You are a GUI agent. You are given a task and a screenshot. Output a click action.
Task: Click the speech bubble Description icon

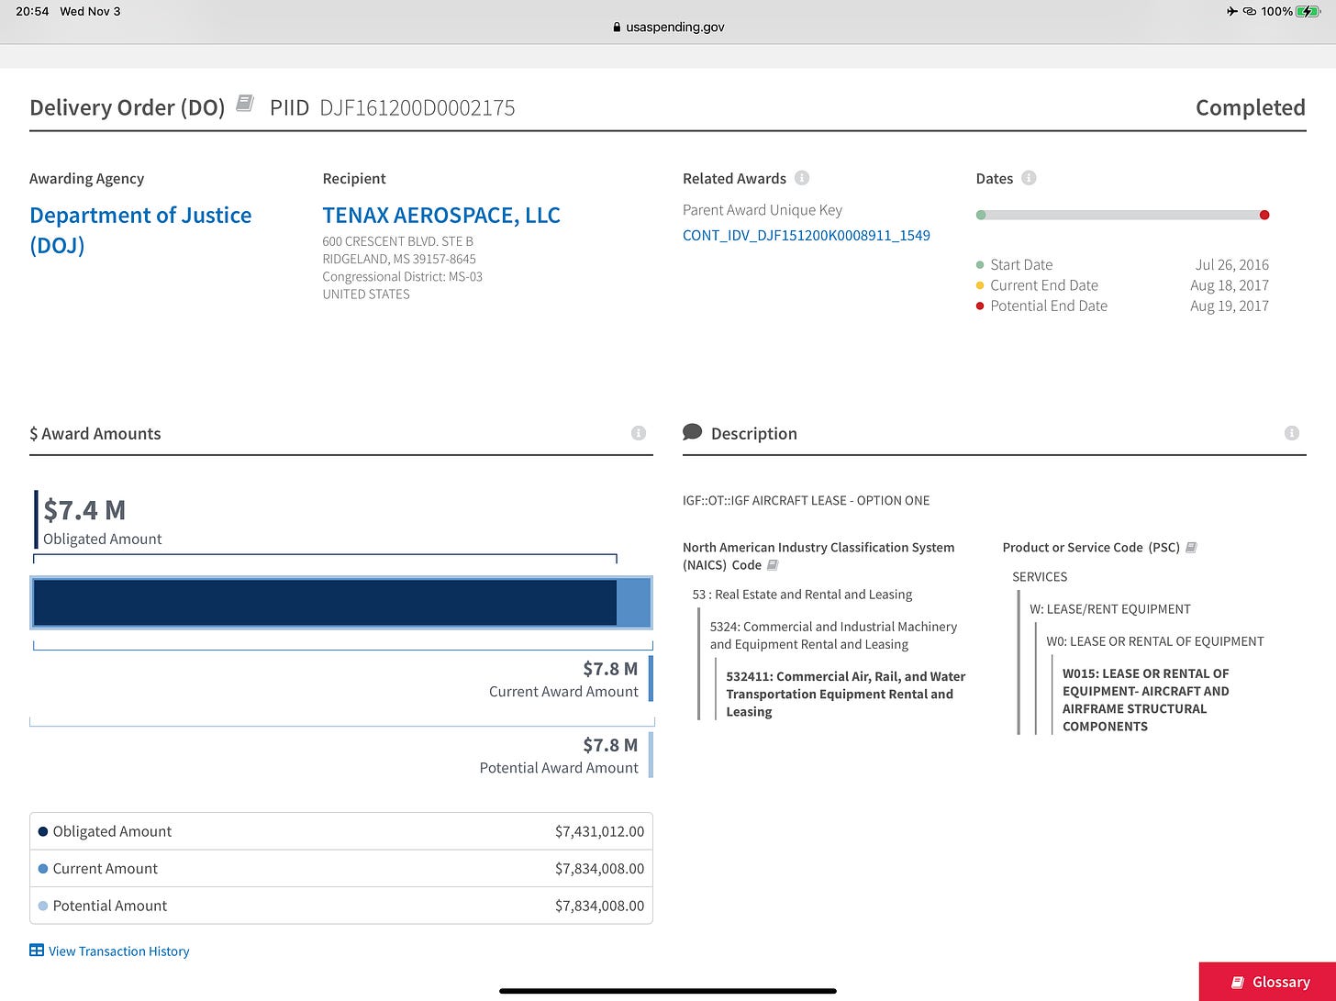(693, 432)
